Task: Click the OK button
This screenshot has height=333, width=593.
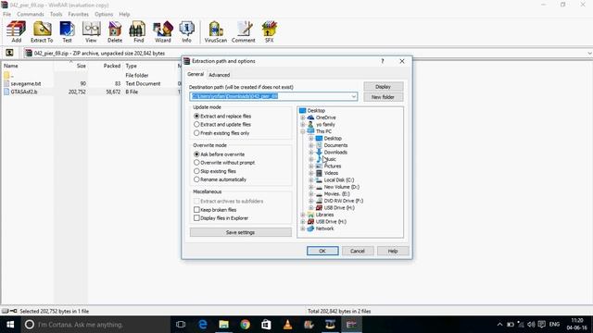Action: tap(322, 251)
